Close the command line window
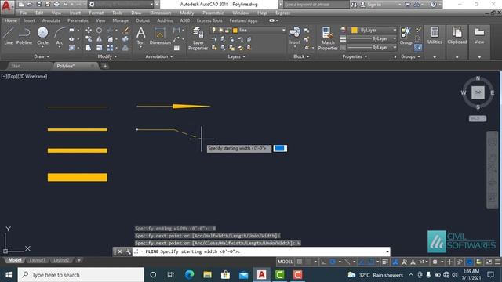502x282 pixels. click(x=119, y=251)
